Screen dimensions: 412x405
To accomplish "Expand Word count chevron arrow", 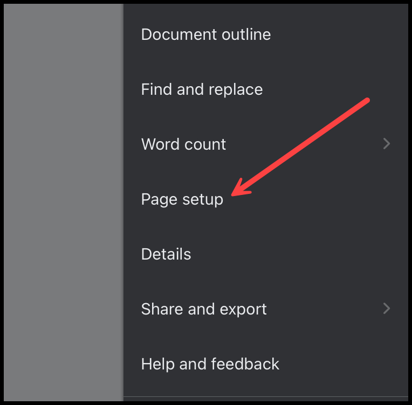I will pos(387,144).
